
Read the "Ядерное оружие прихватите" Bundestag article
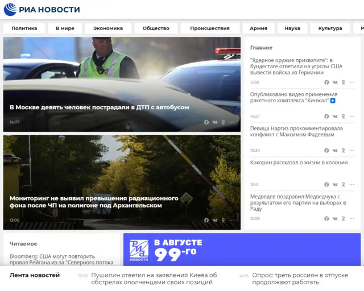(296, 66)
